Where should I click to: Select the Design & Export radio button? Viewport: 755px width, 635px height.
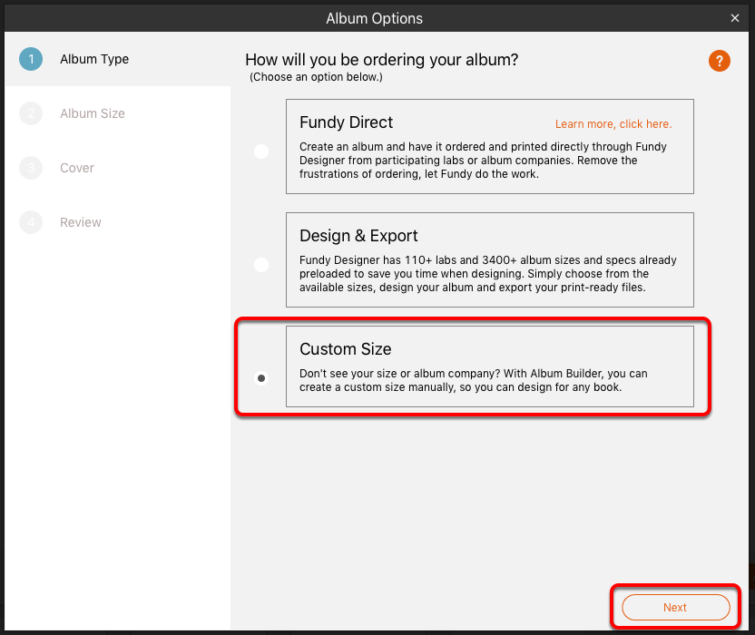click(261, 264)
